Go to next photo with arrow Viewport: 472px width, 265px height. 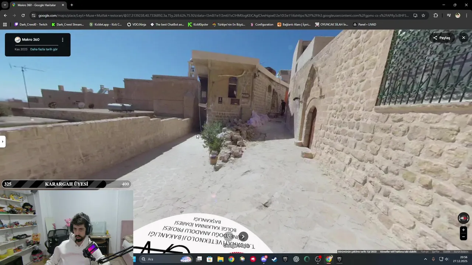[x=243, y=237]
